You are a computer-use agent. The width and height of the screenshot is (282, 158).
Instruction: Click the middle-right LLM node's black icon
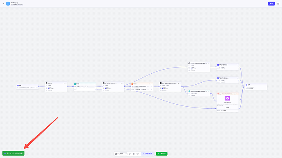tap(161, 83)
